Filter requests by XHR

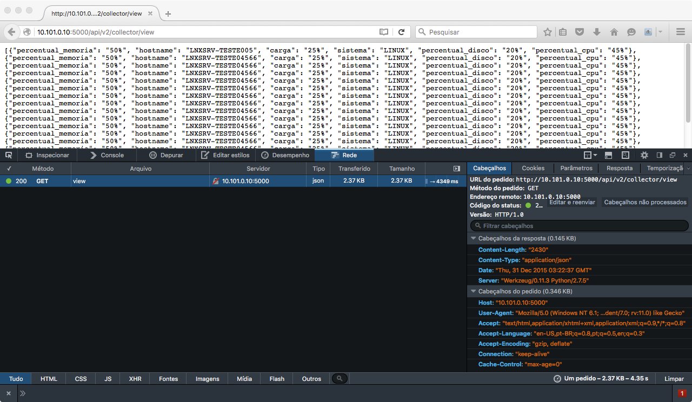pyautogui.click(x=135, y=379)
